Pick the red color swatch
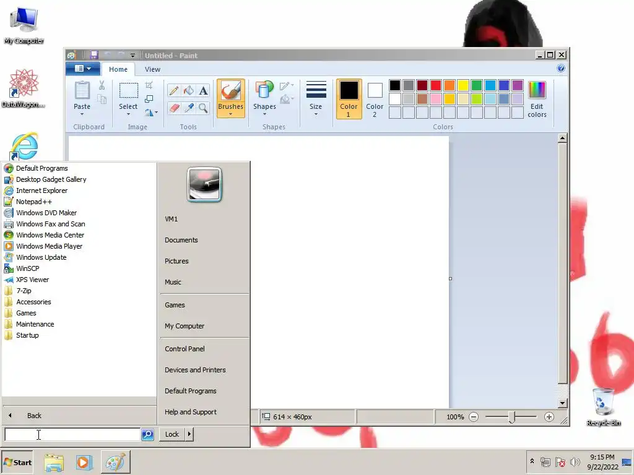The image size is (634, 475). [436, 85]
